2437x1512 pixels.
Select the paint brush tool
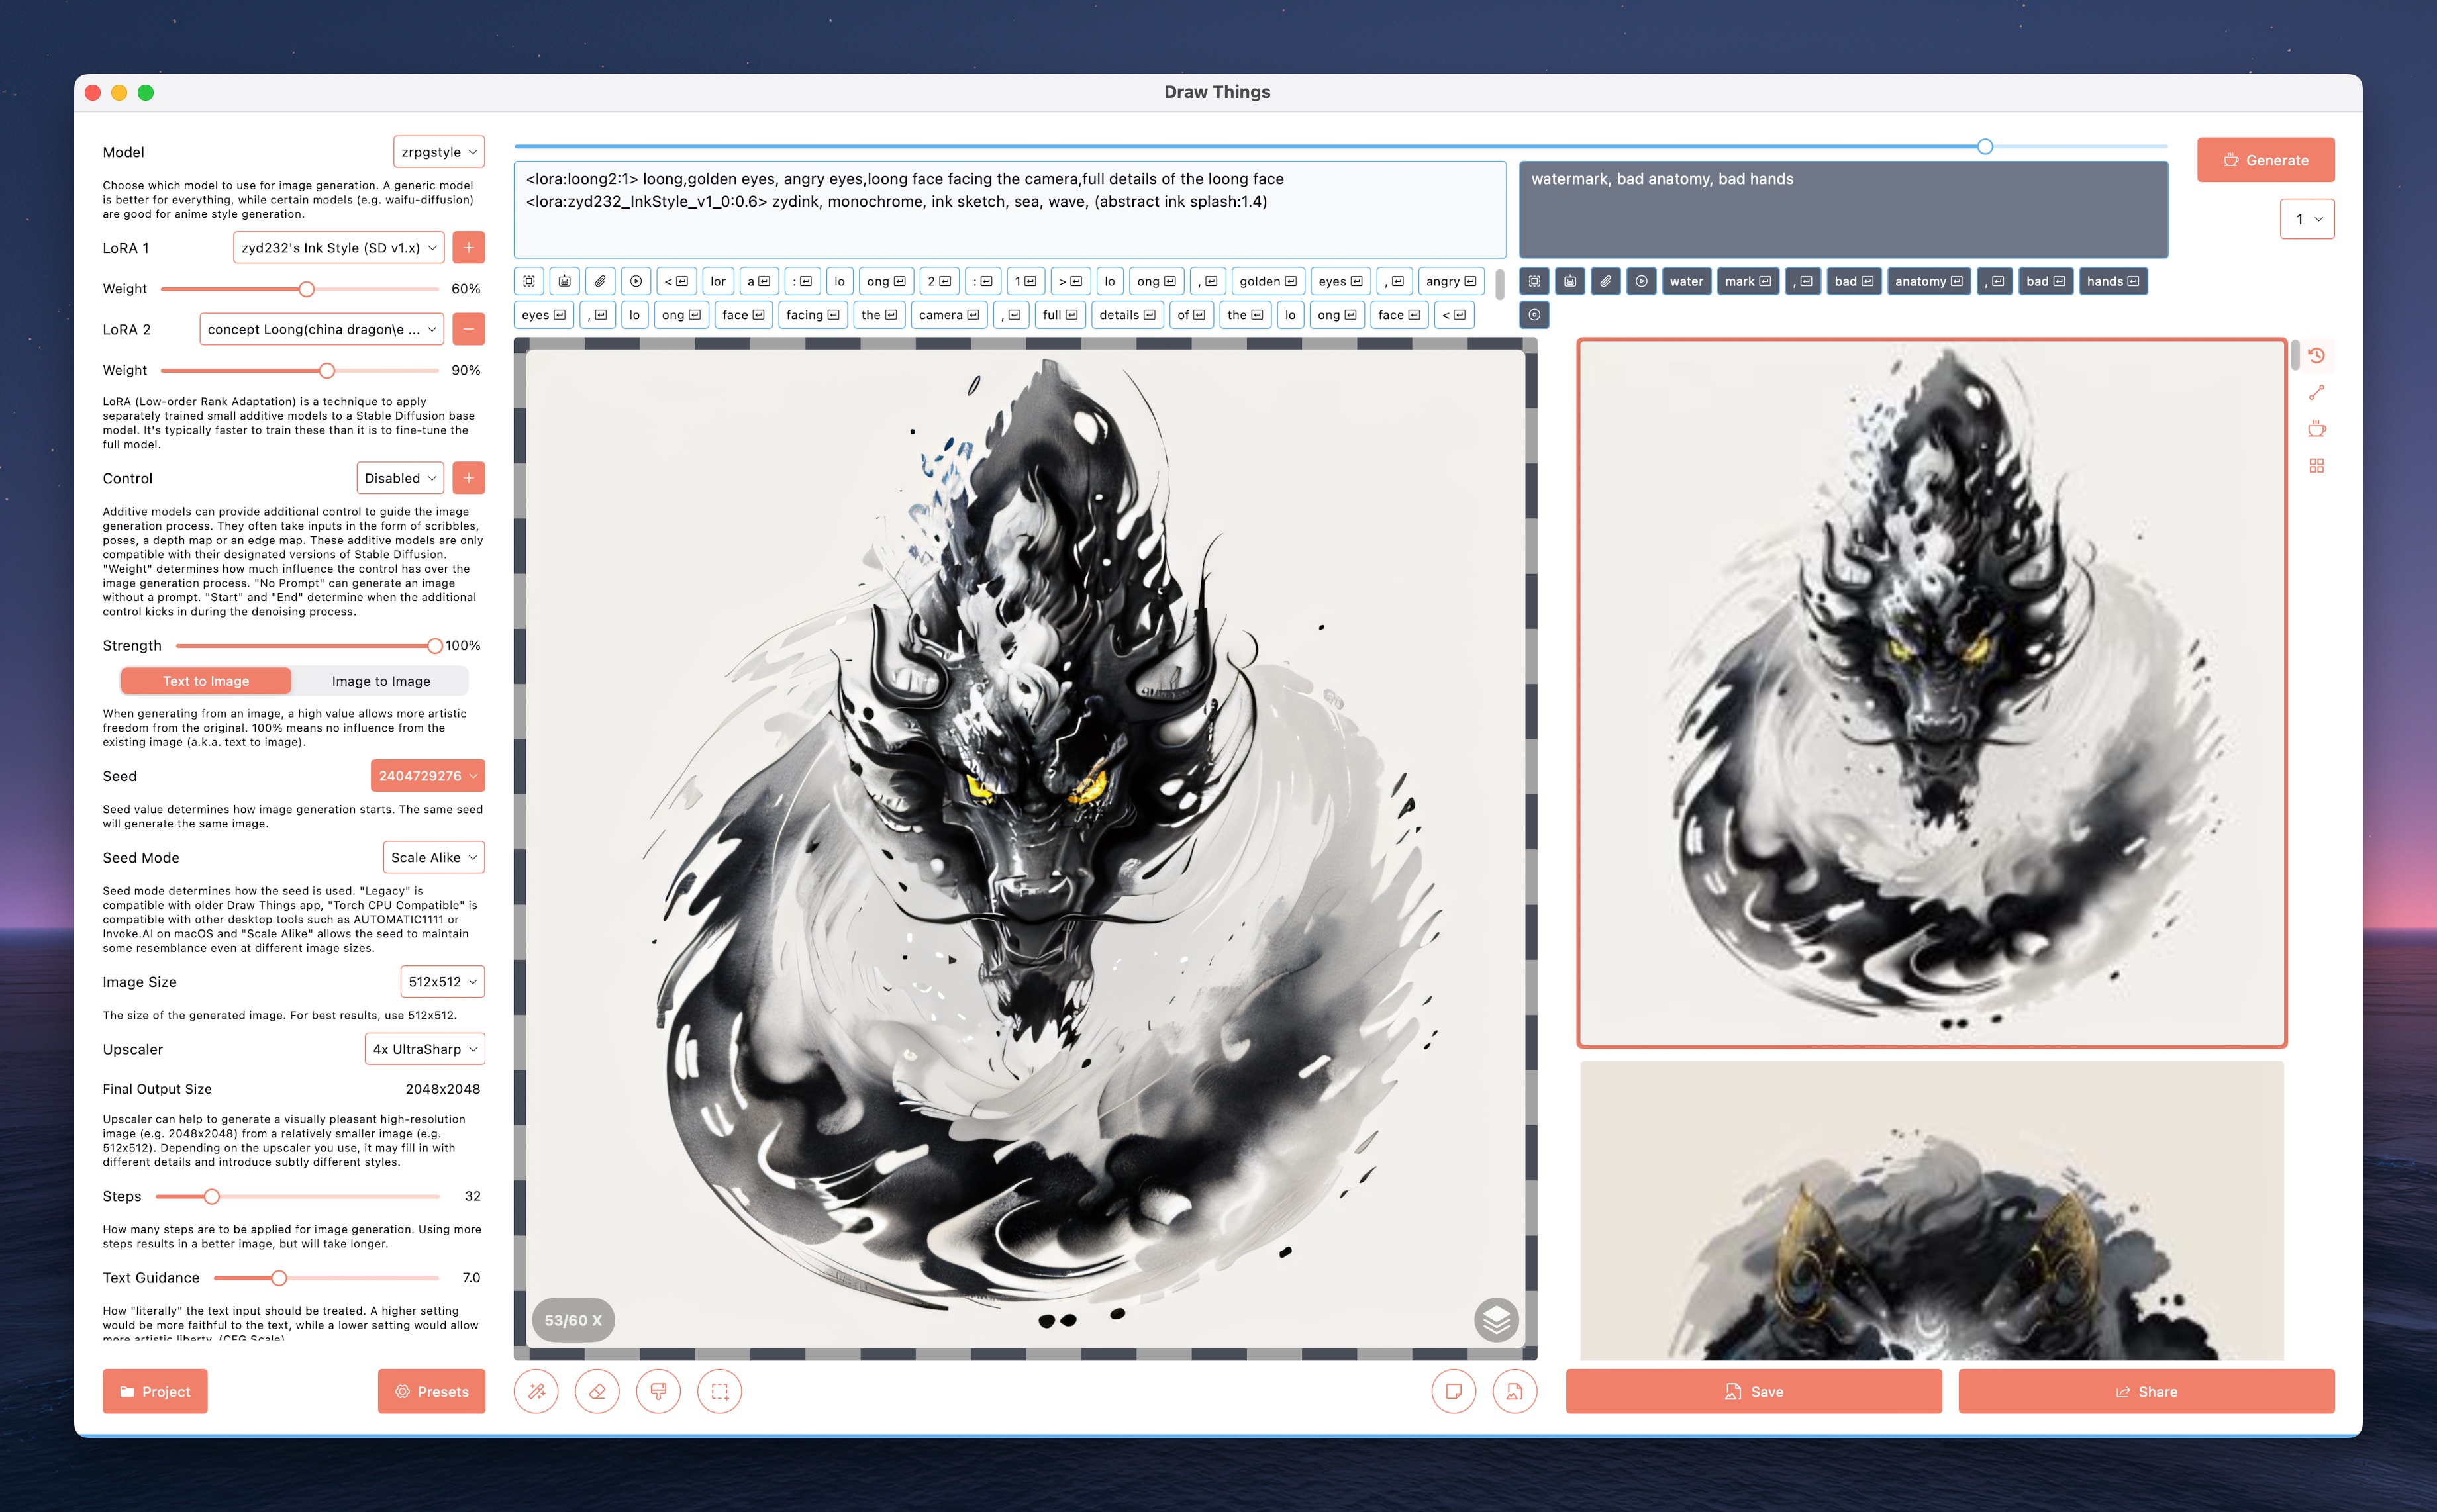click(658, 1391)
